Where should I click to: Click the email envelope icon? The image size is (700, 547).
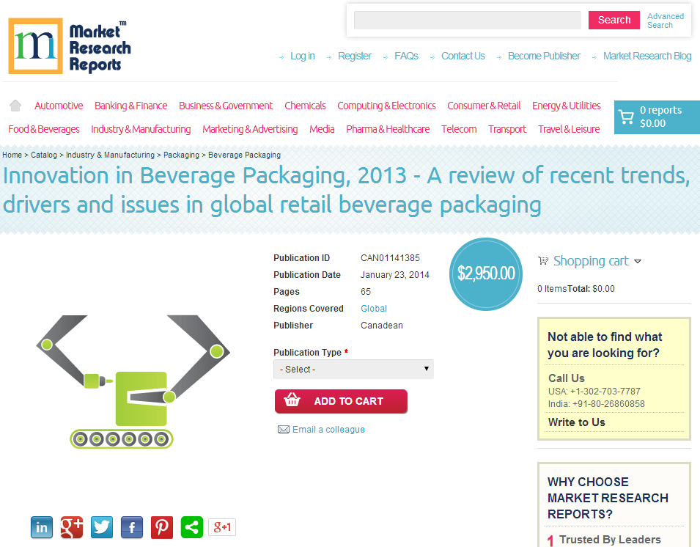tap(284, 430)
